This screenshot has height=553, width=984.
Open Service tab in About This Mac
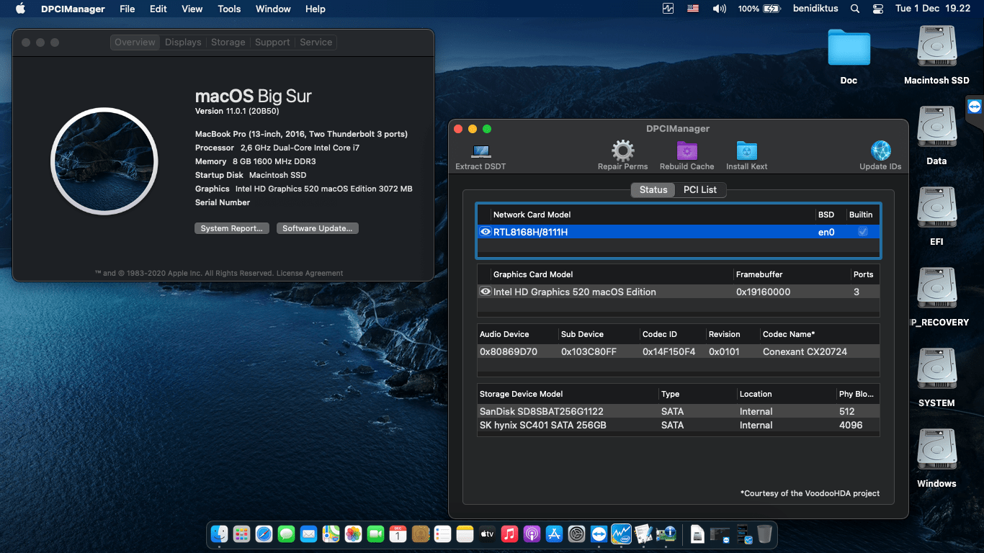pyautogui.click(x=316, y=42)
